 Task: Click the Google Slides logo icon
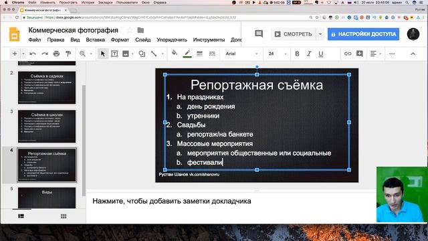tap(14, 34)
